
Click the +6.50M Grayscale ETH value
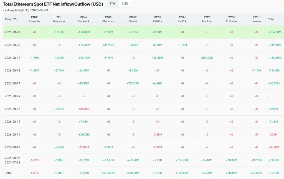click(x=59, y=109)
